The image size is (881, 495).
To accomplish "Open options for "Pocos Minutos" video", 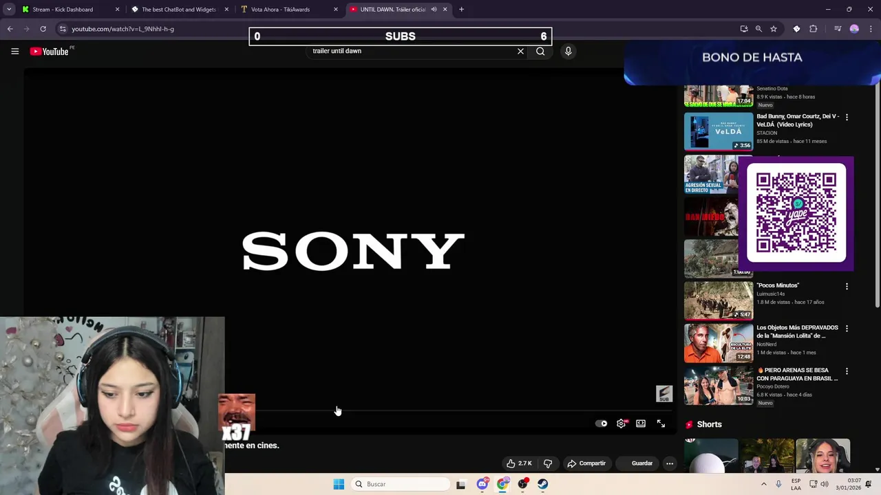I will (847, 286).
